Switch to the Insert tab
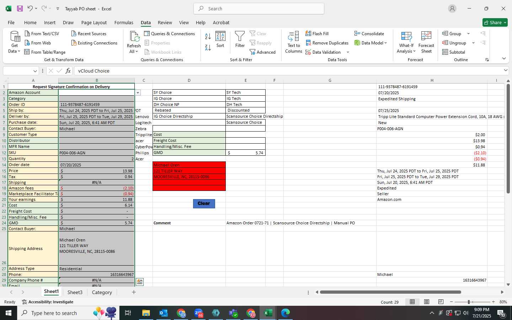 tap(50, 22)
